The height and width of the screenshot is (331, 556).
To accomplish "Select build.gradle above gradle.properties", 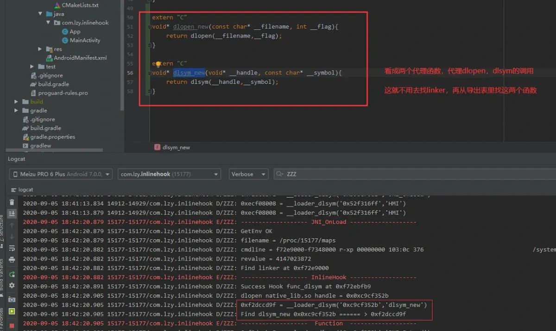I will 45,128.
